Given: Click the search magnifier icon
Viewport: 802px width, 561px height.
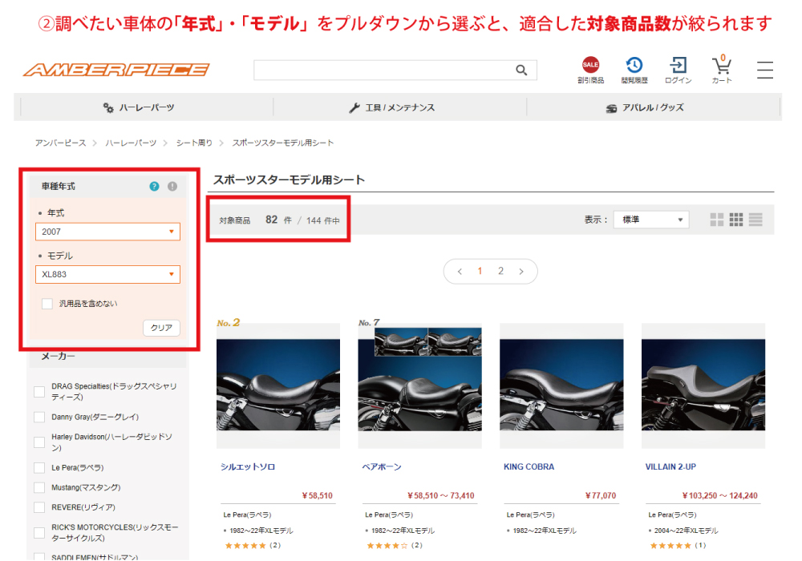Looking at the screenshot, I should tap(521, 70).
